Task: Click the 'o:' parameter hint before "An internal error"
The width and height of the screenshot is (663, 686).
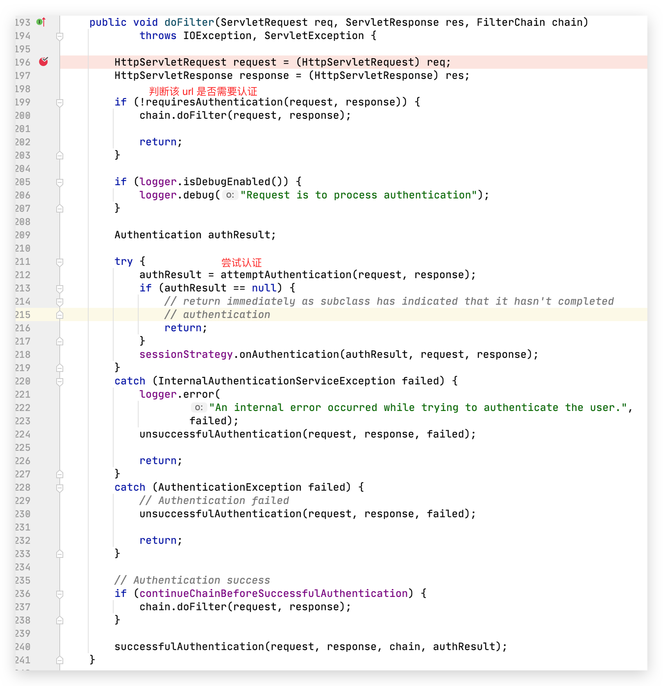Action: click(x=199, y=407)
